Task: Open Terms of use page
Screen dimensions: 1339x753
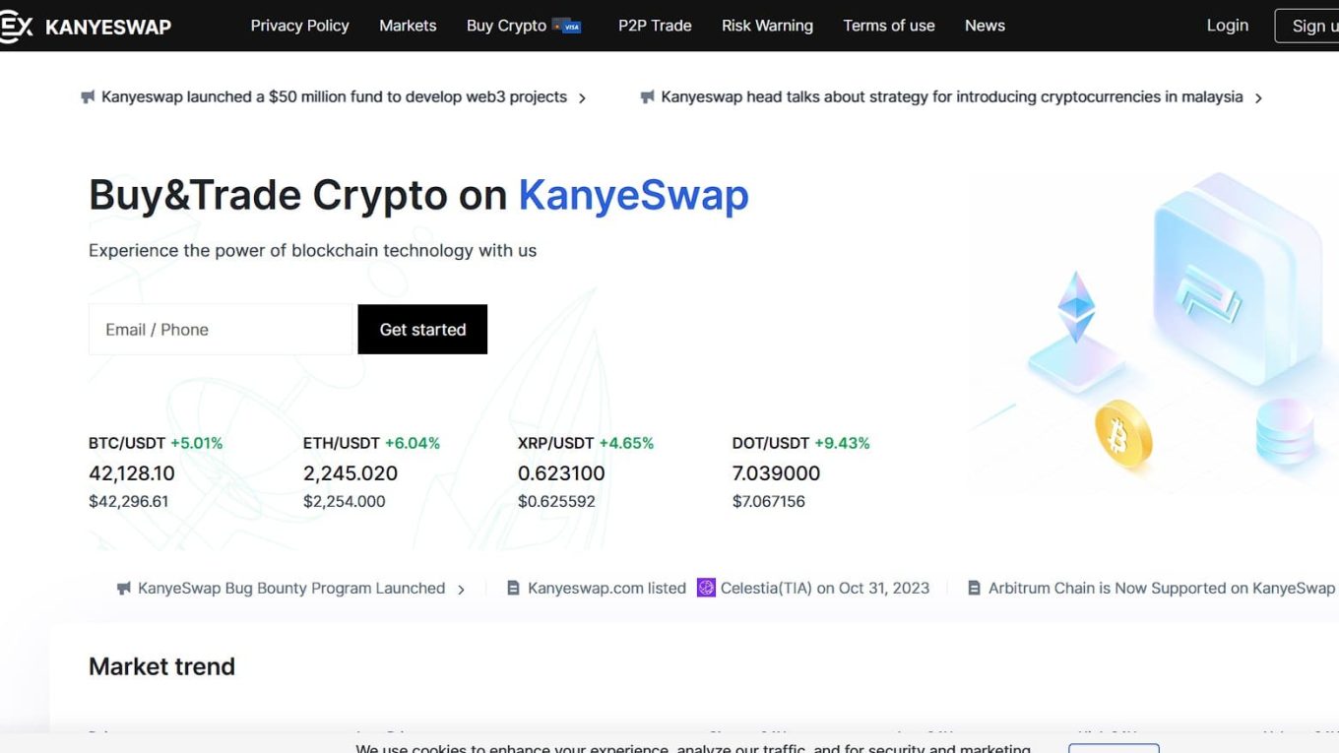Action: [889, 26]
